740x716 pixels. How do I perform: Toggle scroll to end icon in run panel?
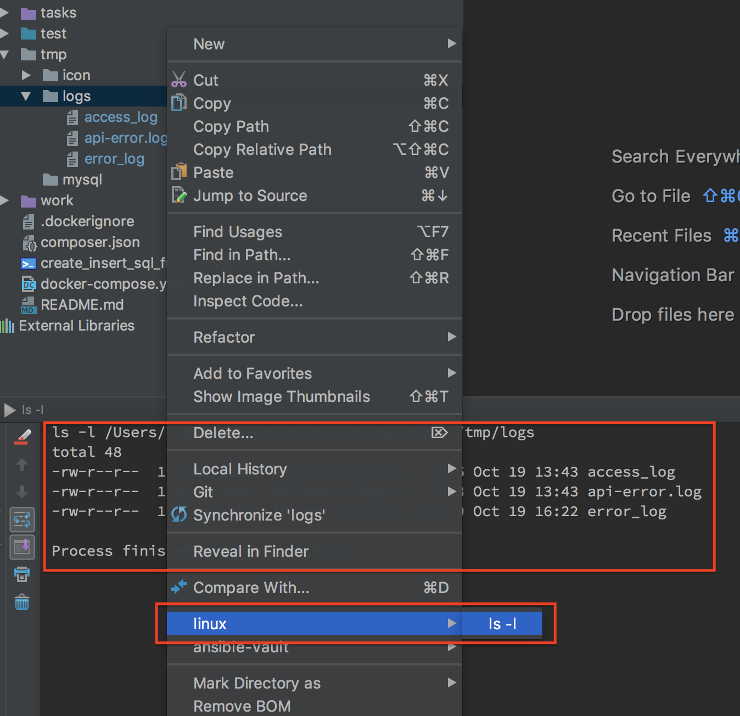[x=22, y=547]
